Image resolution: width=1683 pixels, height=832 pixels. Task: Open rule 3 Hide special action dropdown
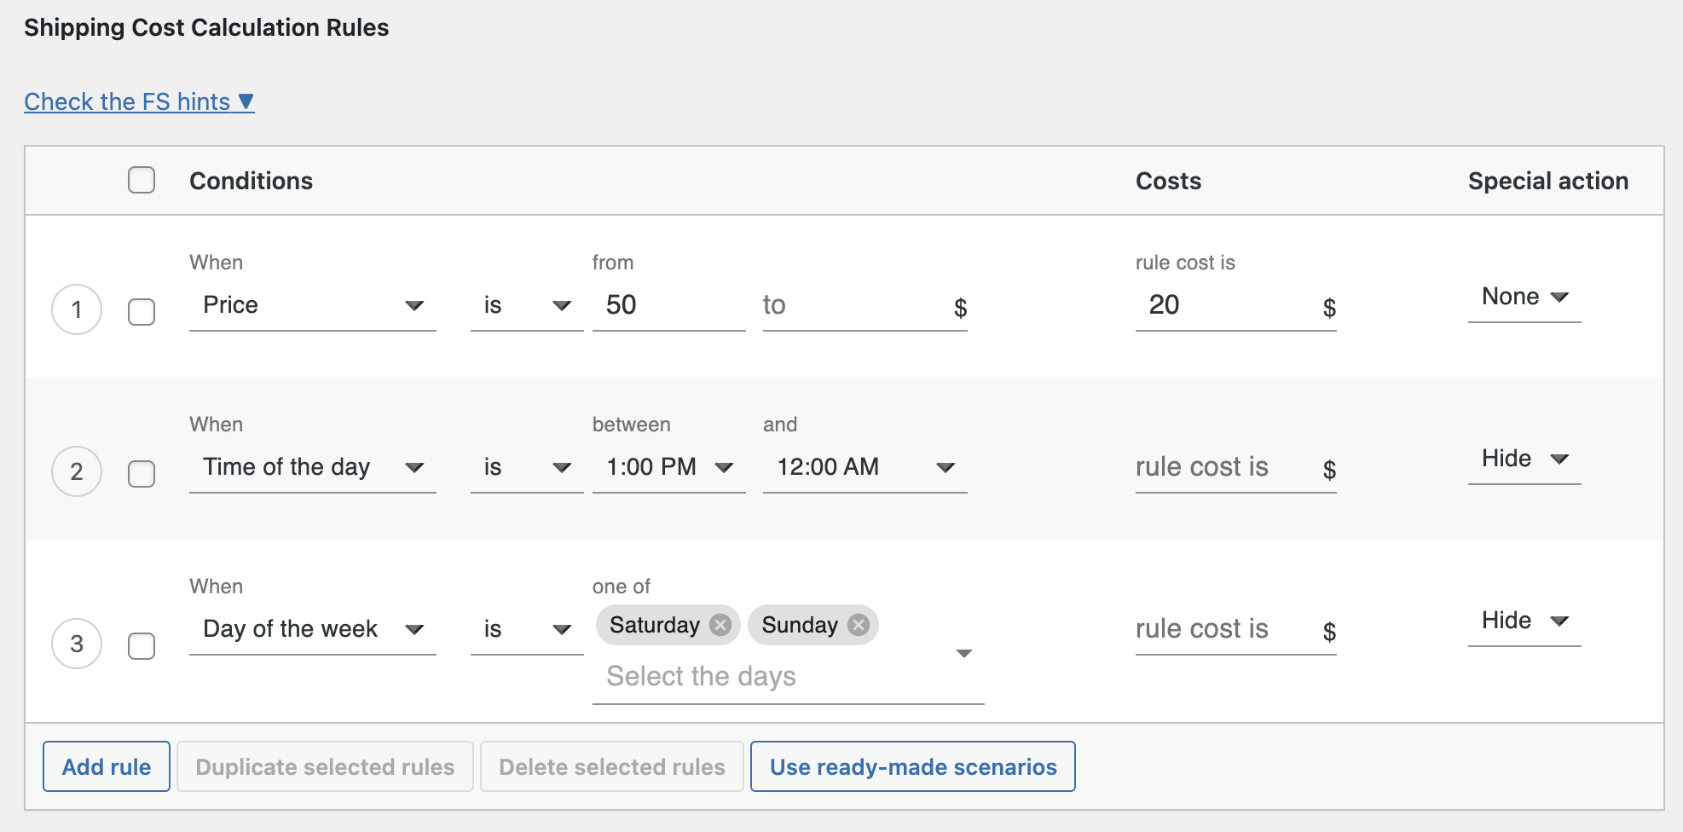(1524, 621)
